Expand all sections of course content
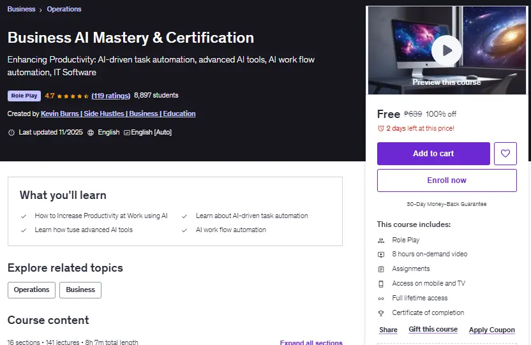The image size is (531, 345). click(x=311, y=342)
